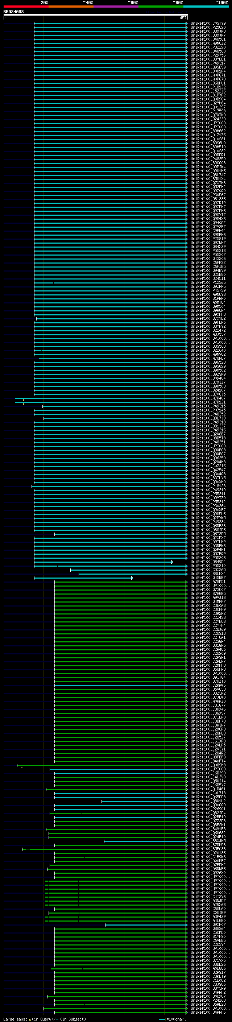Click the query end position 457
Image resolution: width=232 pixels, height=1022 pixels.
(x=183, y=18)
